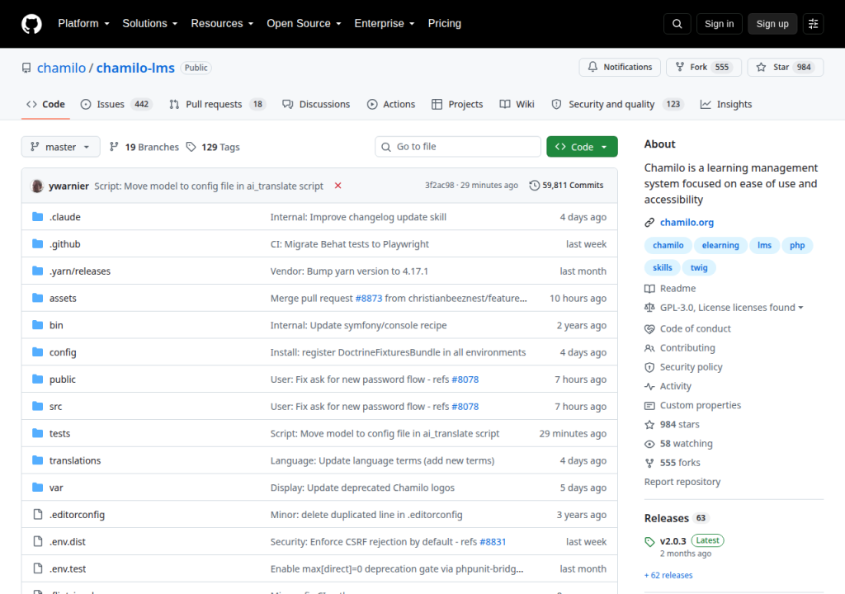This screenshot has width=845, height=594.
Task: Click the branch icon before 19 Branches
Action: click(114, 147)
